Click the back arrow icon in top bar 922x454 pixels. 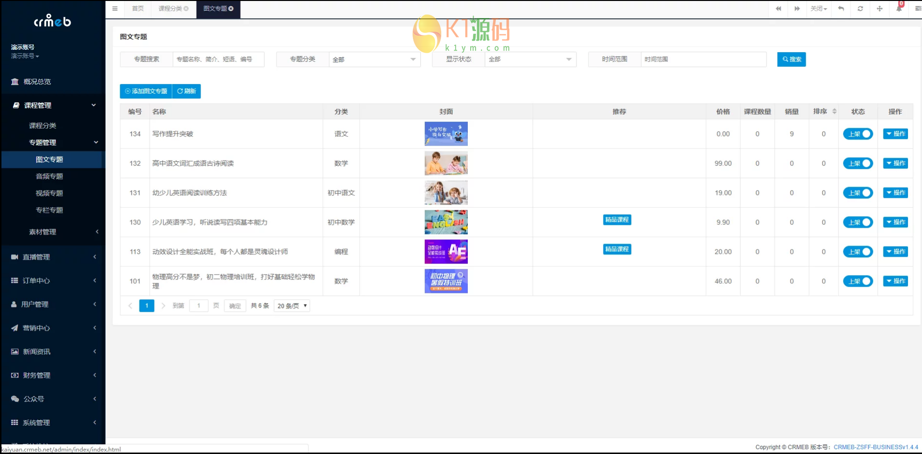click(x=841, y=9)
